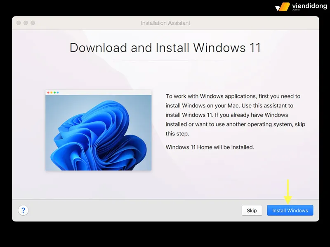Click the red dot in the preview mini window
The height and width of the screenshot is (247, 330).
48,92
